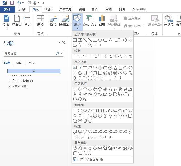Click the Redo/Repeat icon
The width and height of the screenshot is (181, 166).
[x=29, y=3]
